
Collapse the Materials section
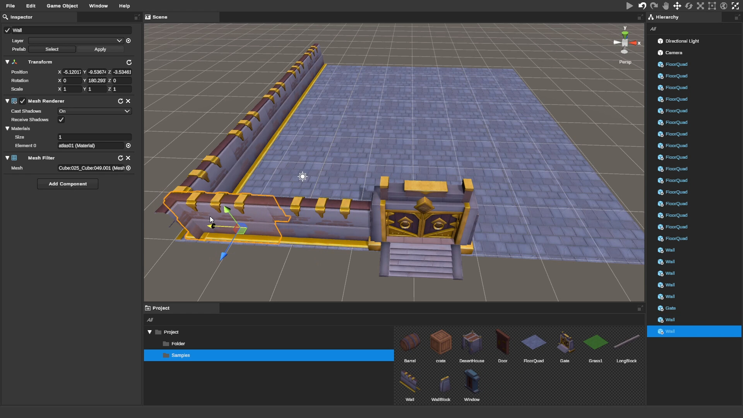tap(7, 128)
